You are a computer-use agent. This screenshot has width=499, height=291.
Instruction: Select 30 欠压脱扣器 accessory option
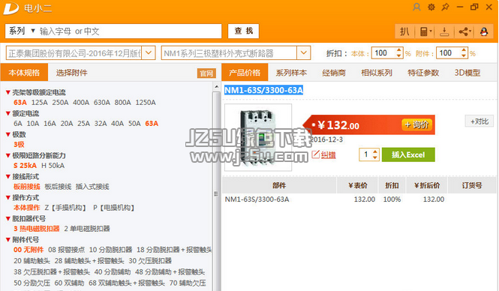(x=150, y=261)
